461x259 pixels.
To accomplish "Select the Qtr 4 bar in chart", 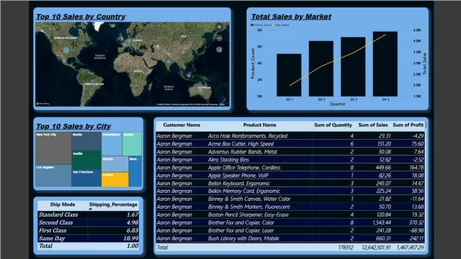I will (x=385, y=64).
